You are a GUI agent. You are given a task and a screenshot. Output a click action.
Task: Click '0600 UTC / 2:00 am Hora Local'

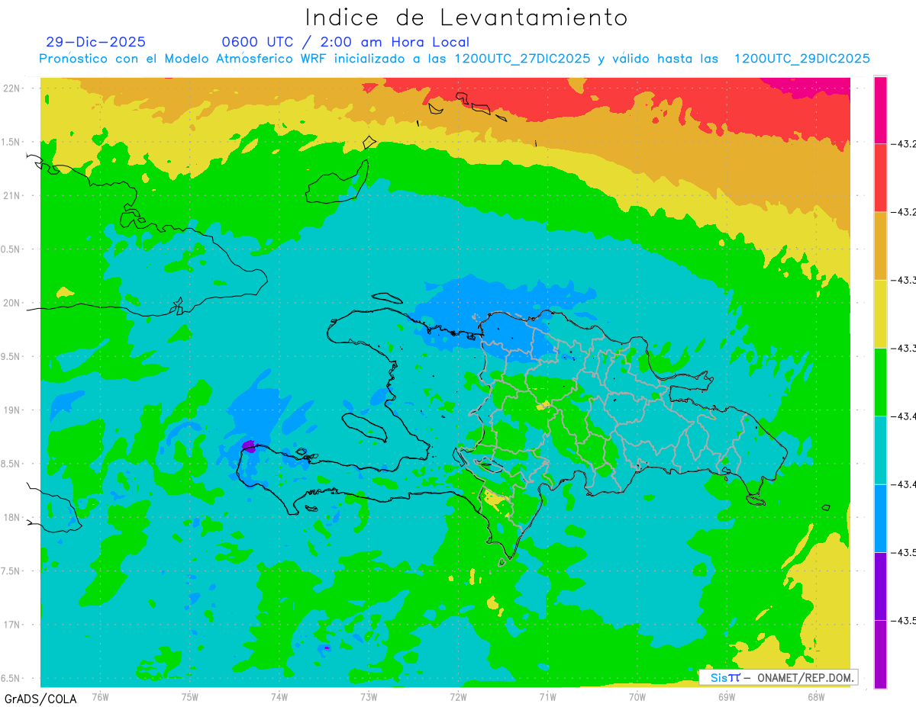coord(345,42)
